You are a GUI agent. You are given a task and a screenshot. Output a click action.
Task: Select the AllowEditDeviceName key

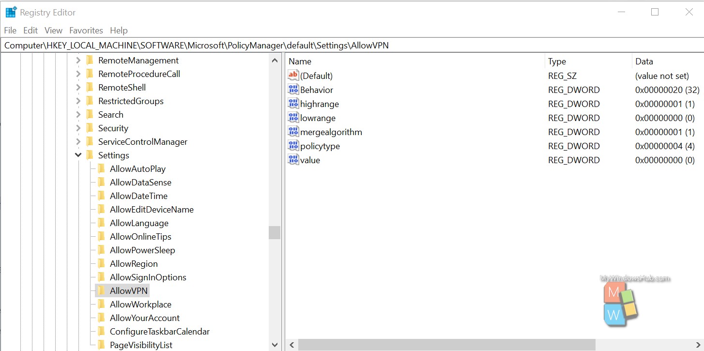[152, 209]
